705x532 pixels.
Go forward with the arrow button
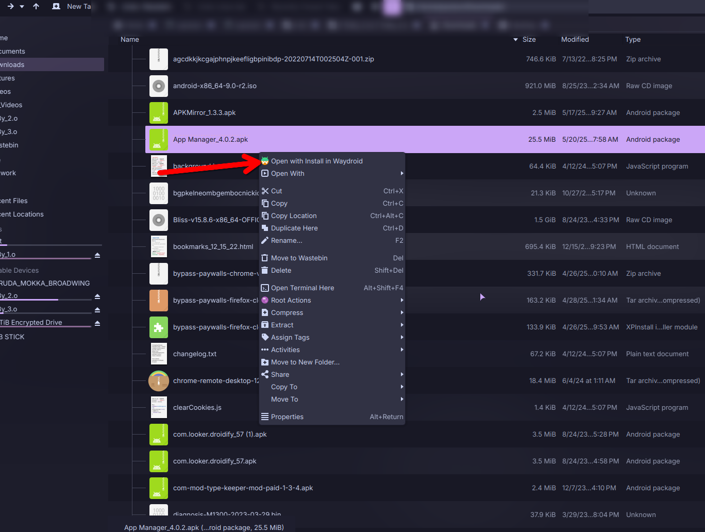10,6
